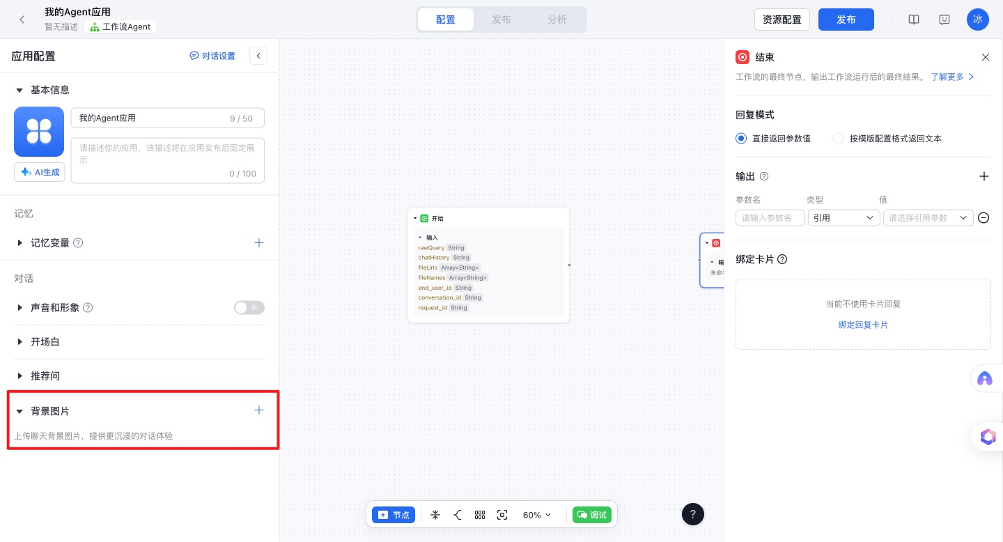
Task: Switch to the 配置 tab
Action: coord(446,20)
